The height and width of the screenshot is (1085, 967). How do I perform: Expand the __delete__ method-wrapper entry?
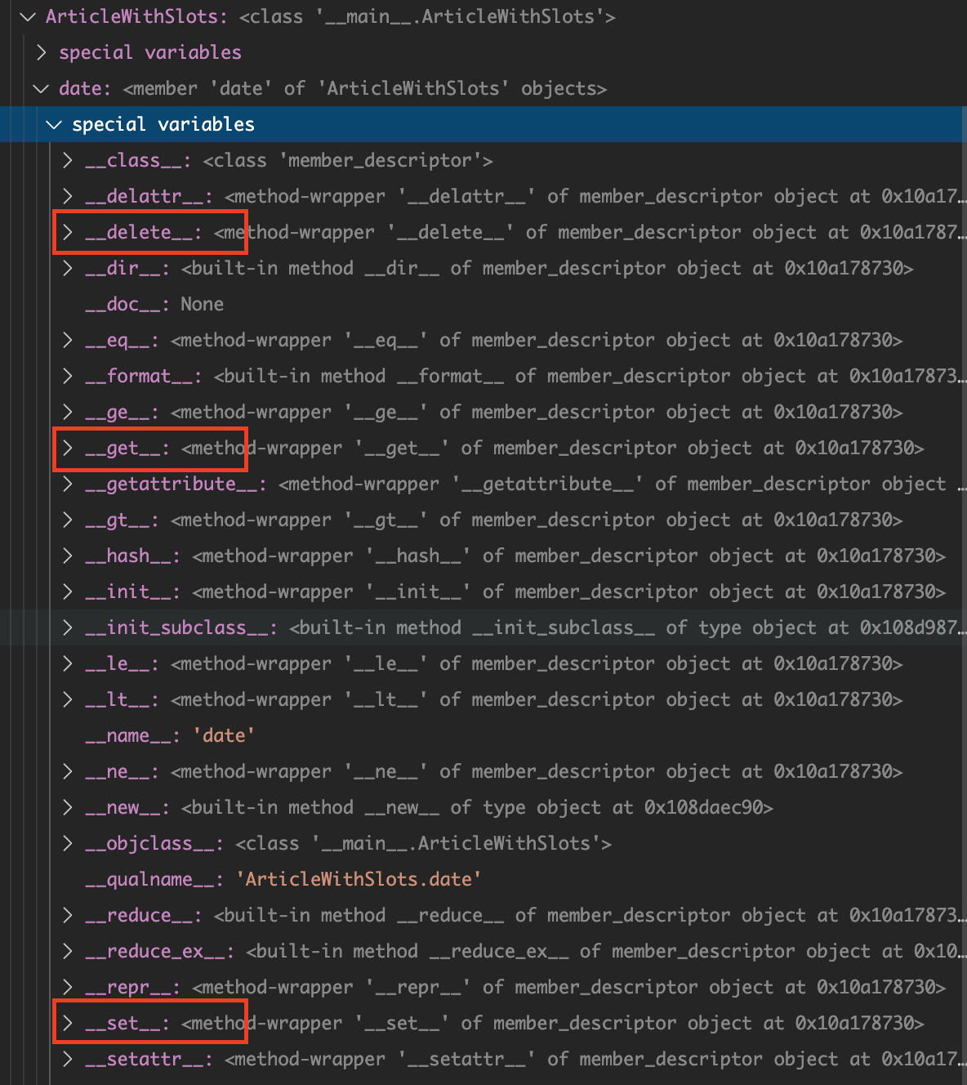(68, 232)
